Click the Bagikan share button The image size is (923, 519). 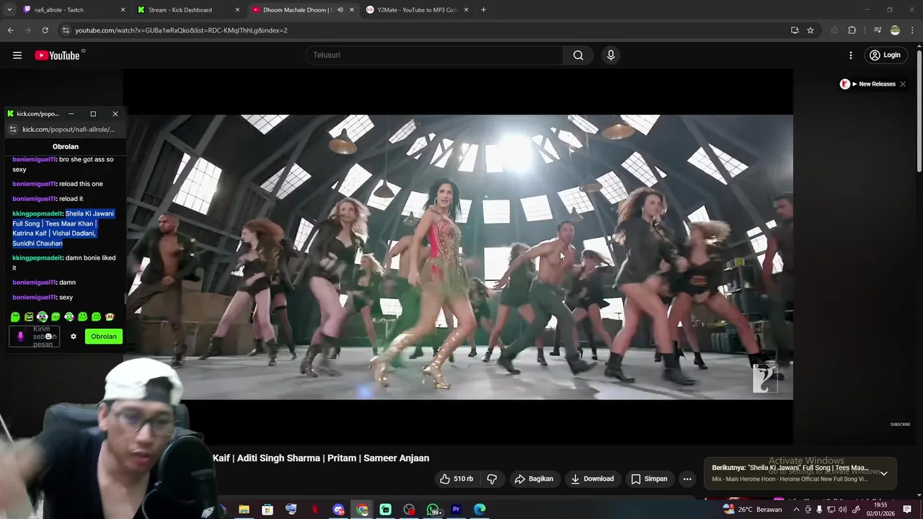534,479
